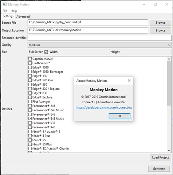
Task: Check the Forerunner 645 device
Action: (x=30, y=114)
